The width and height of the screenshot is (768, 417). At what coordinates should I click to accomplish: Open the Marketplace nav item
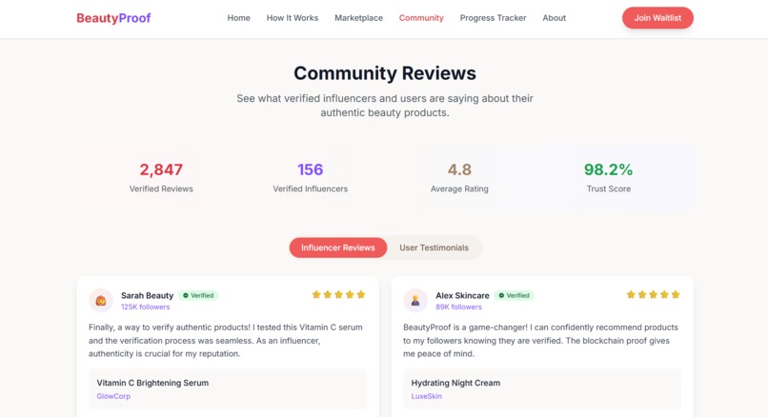358,18
